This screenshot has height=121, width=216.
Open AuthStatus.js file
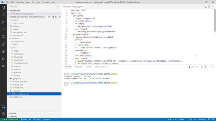tap(19, 54)
